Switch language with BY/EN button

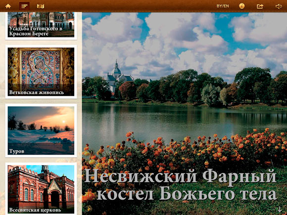click(x=223, y=6)
